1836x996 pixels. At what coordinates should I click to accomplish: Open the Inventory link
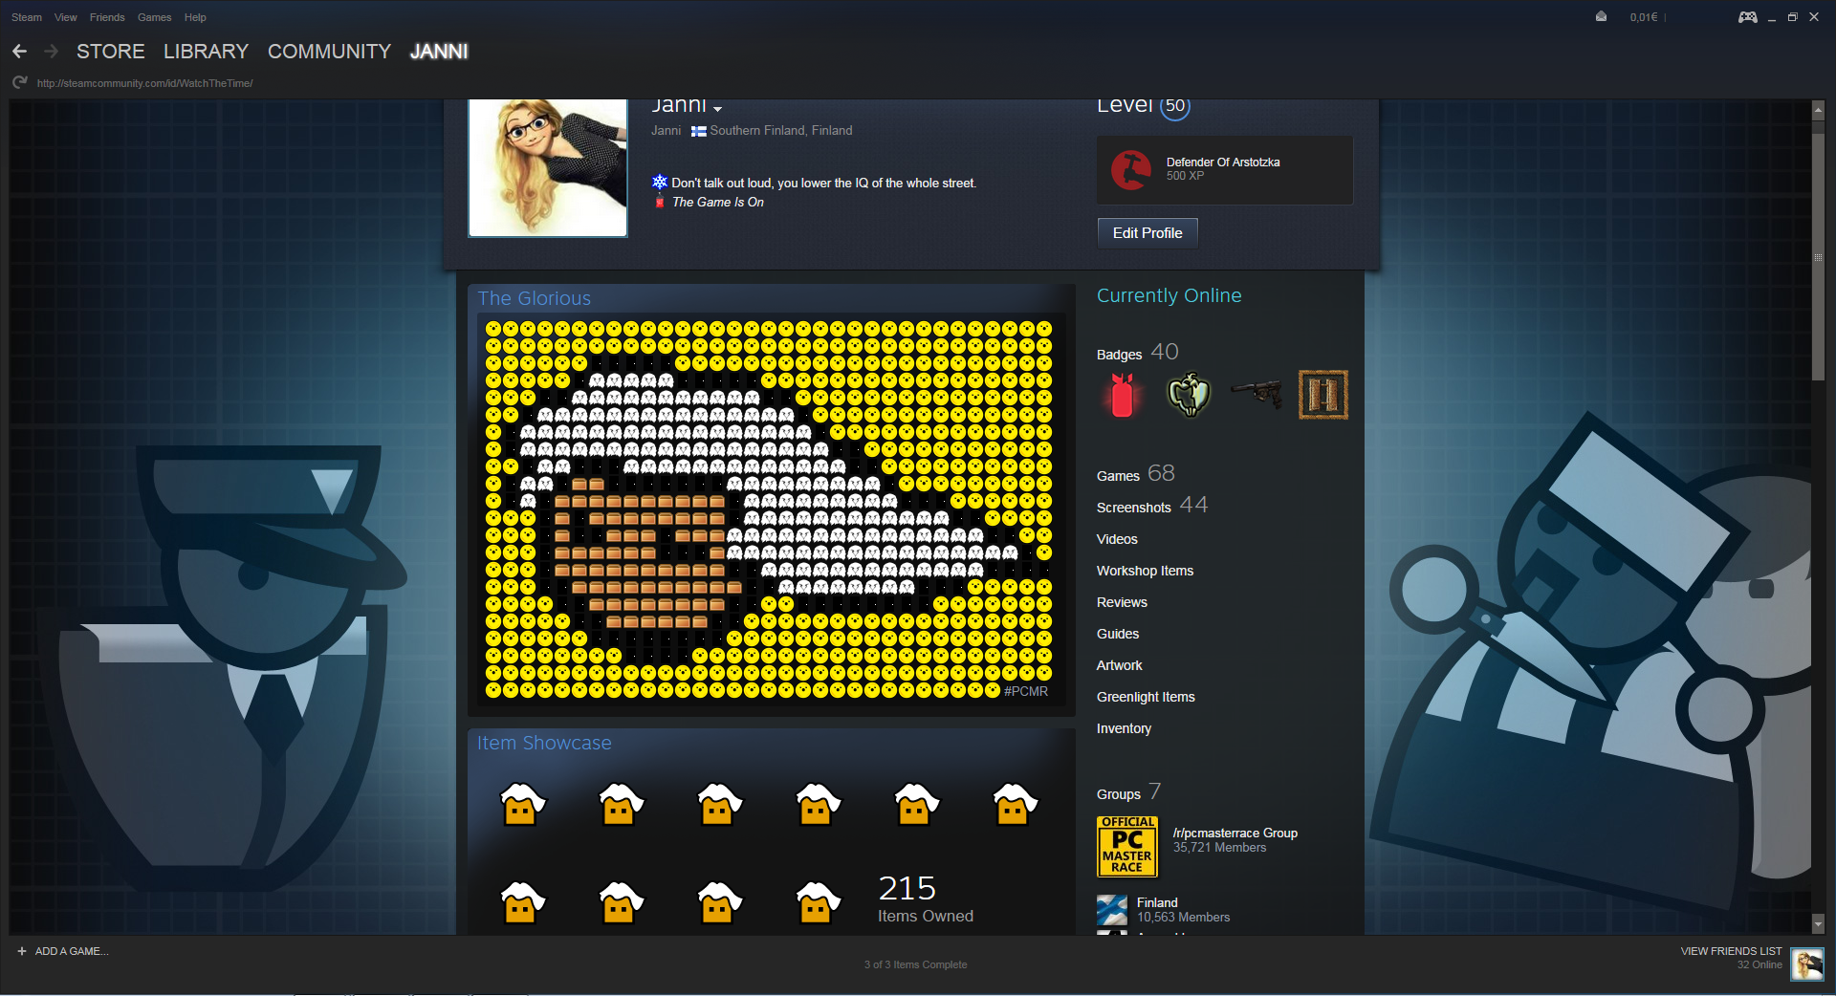pos(1124,728)
